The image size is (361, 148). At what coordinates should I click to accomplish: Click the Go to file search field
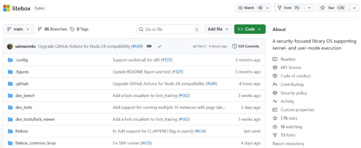[168, 29]
